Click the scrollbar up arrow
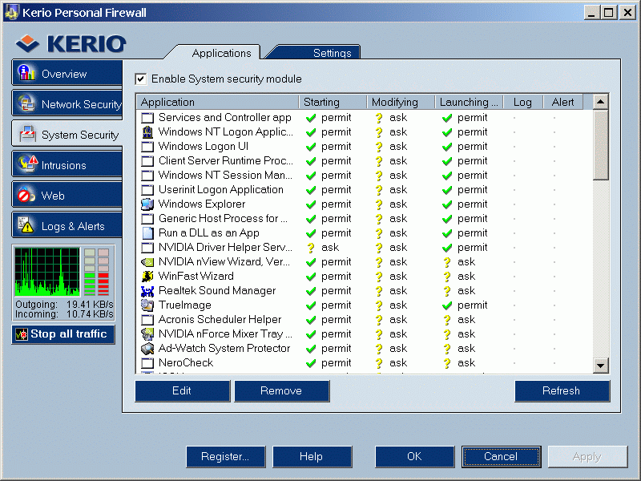641x481 pixels. tap(600, 102)
